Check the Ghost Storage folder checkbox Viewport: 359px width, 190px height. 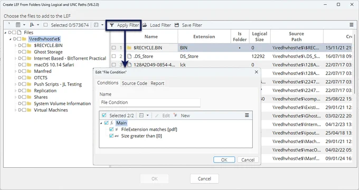click(x=24, y=52)
